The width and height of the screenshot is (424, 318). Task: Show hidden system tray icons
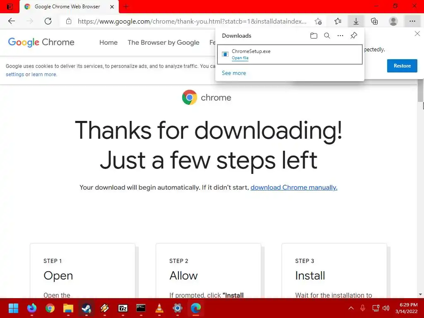[x=351, y=308]
